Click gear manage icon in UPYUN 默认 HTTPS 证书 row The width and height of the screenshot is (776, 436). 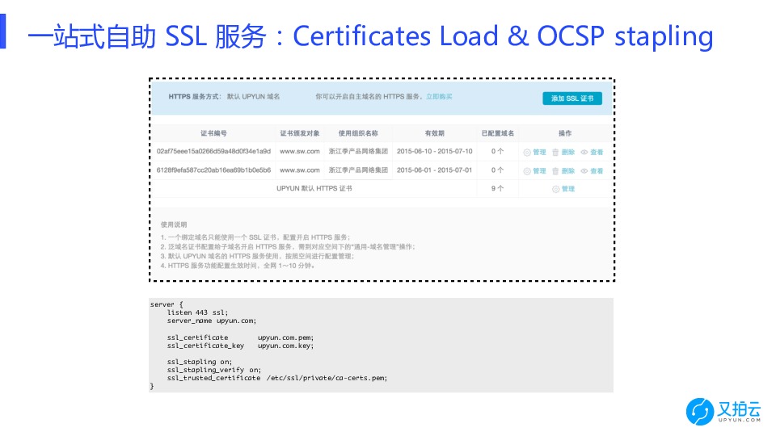click(x=556, y=189)
